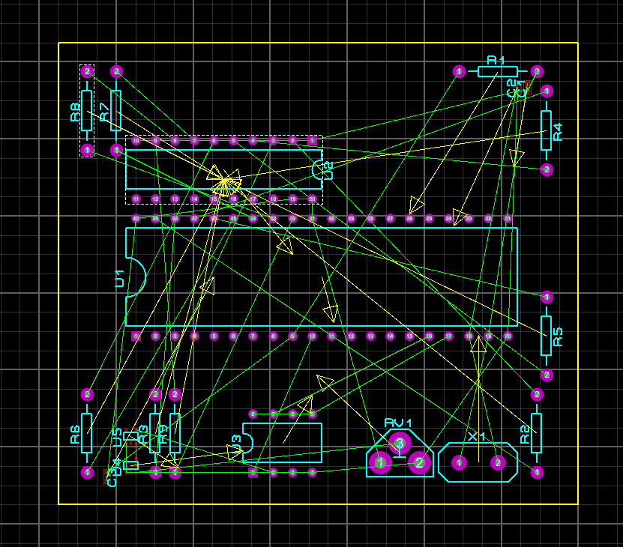Screen dimensions: 623x547
Task: Select resistor R2 component body
Action: coord(536,433)
